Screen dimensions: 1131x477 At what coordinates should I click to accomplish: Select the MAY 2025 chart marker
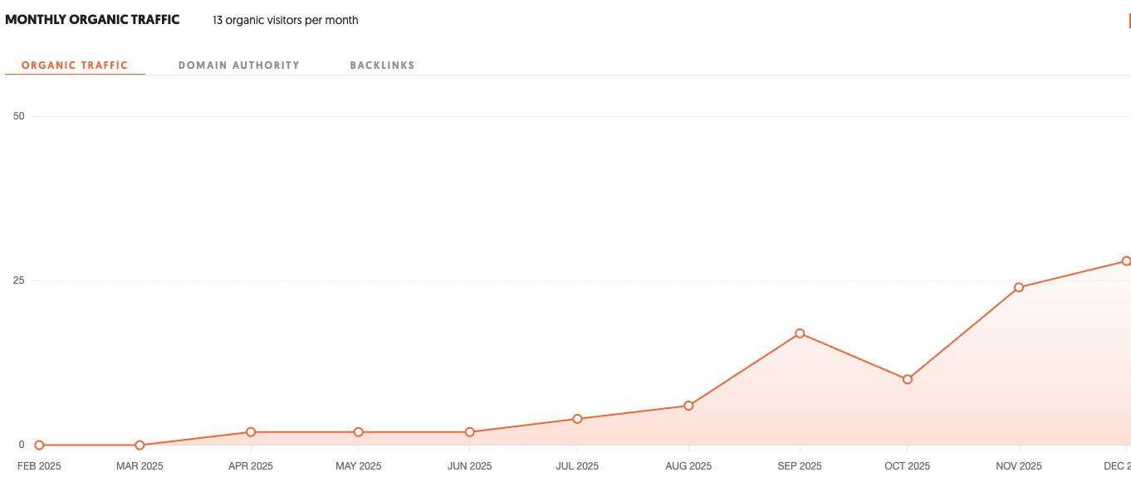[x=359, y=432]
